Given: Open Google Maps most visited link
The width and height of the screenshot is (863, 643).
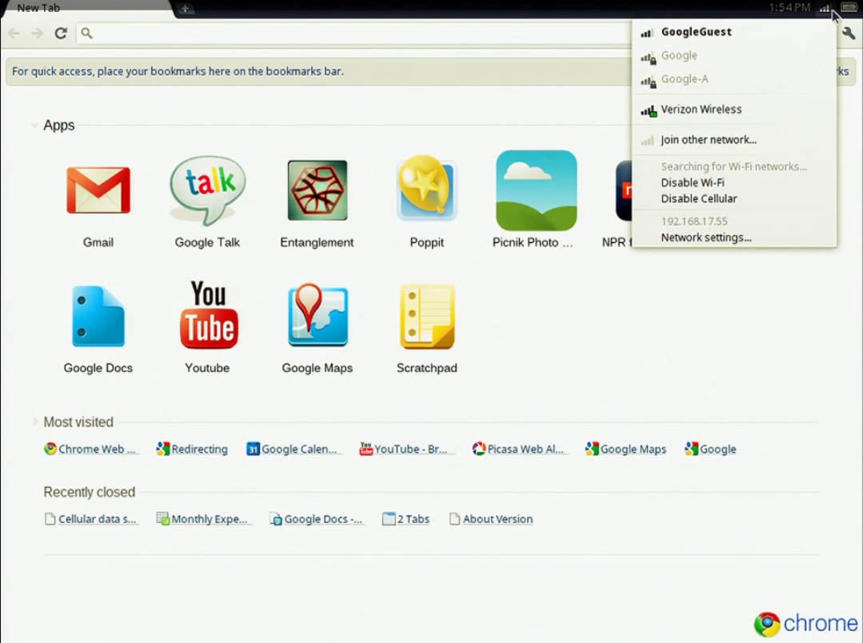Looking at the screenshot, I should pos(625,449).
